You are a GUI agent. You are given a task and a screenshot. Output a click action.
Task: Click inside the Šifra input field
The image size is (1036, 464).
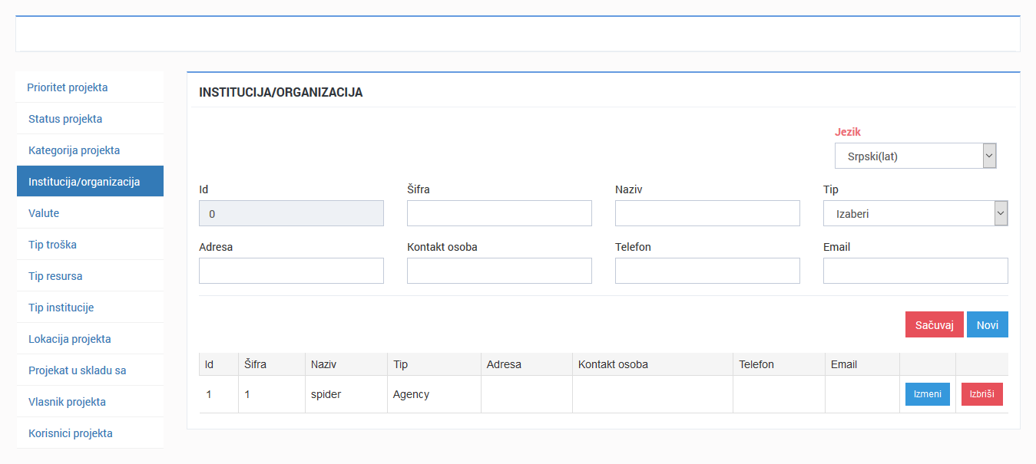[x=499, y=212]
